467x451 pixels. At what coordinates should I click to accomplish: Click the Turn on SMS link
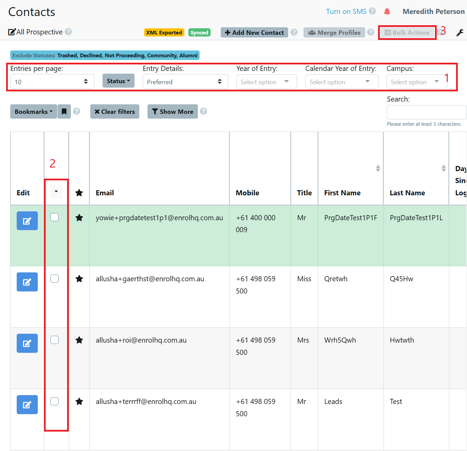point(346,11)
